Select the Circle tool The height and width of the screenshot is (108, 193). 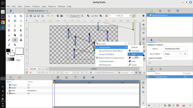click(x=21, y=21)
